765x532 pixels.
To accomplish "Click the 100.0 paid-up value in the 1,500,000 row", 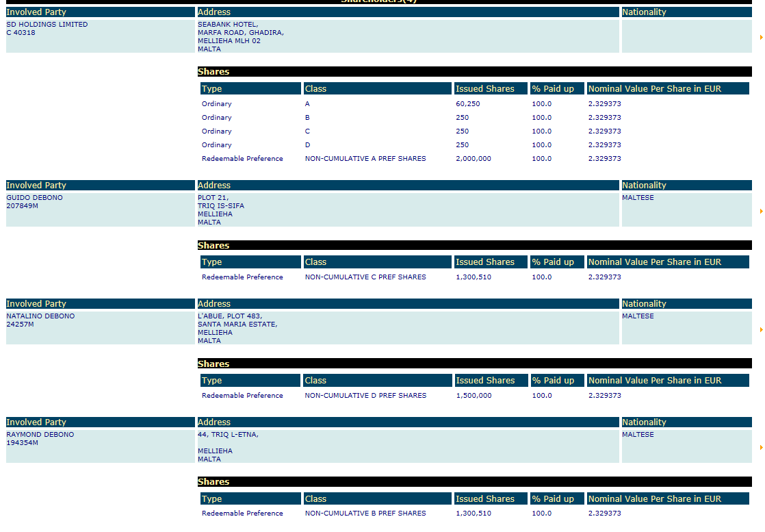I will (542, 395).
